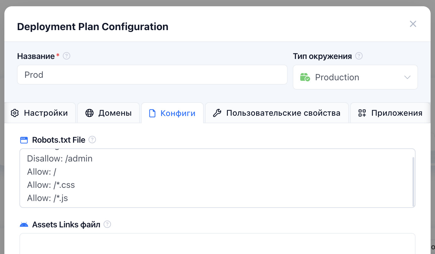The width and height of the screenshot is (435, 254).
Task: Click the empty Assets Links файл textarea
Action: 217,244
